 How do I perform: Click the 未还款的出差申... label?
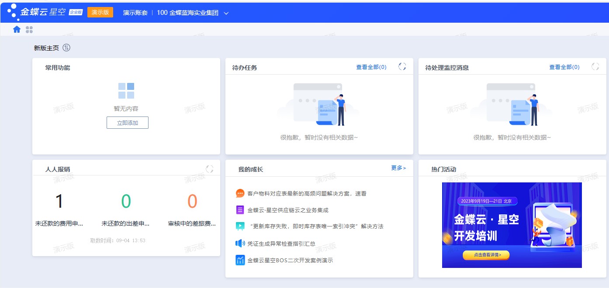point(126,223)
